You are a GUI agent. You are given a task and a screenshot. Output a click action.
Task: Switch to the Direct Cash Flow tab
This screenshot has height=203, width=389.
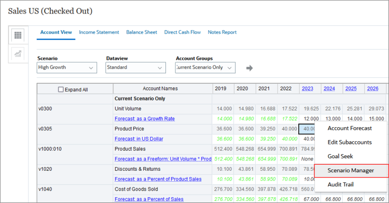(183, 32)
